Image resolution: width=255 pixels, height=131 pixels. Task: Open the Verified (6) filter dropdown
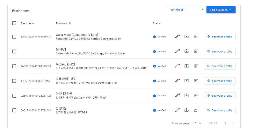(186, 10)
